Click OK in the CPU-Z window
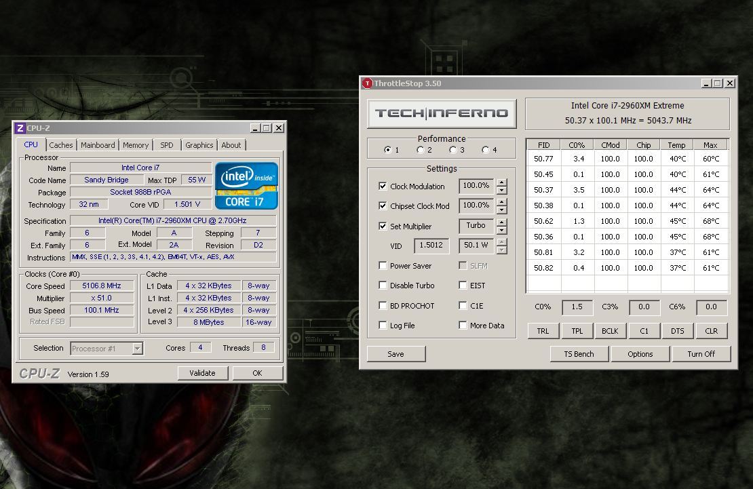Image resolution: width=753 pixels, height=489 pixels. [257, 373]
